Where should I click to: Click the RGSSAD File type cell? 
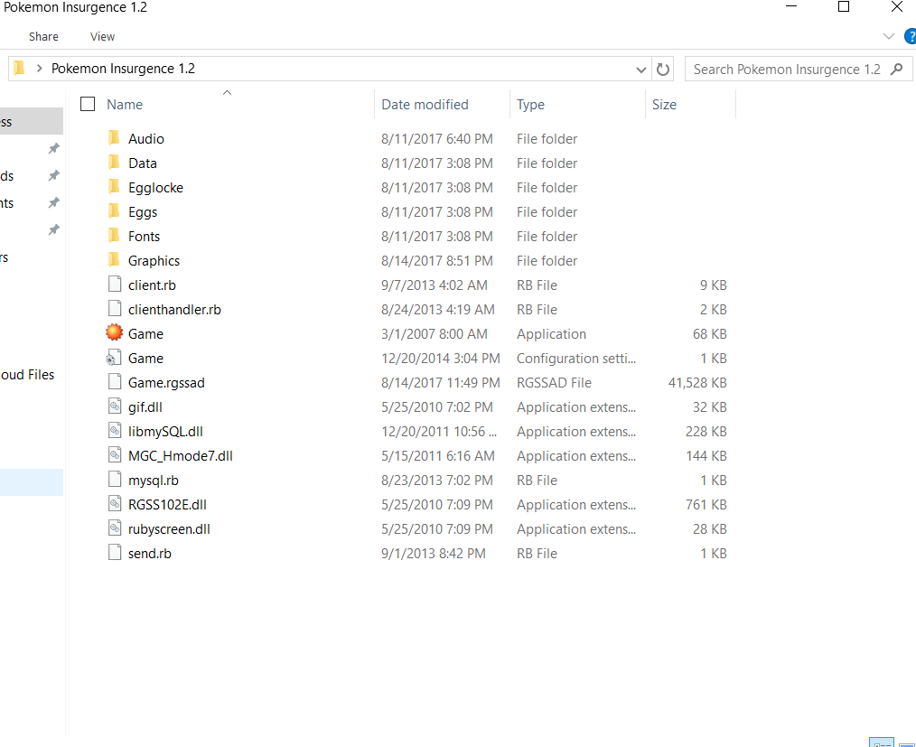coord(554,383)
